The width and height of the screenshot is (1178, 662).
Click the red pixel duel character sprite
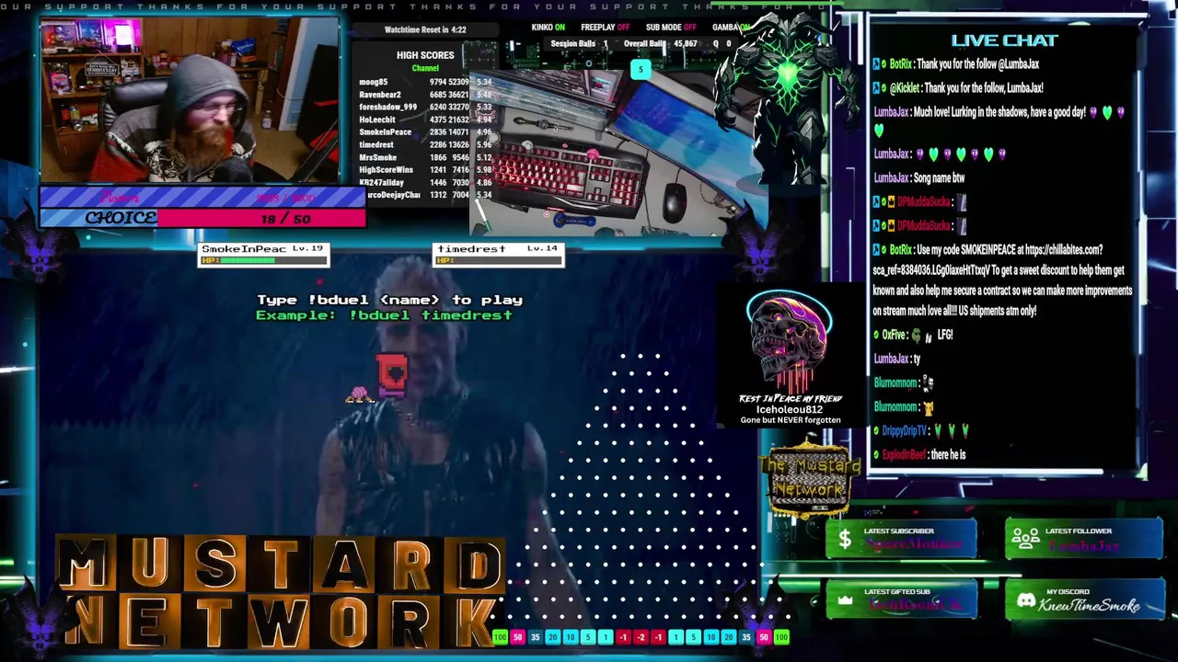(x=392, y=375)
